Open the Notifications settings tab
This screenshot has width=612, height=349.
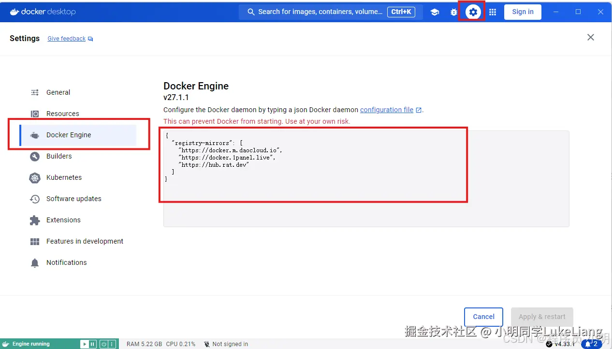click(78, 262)
